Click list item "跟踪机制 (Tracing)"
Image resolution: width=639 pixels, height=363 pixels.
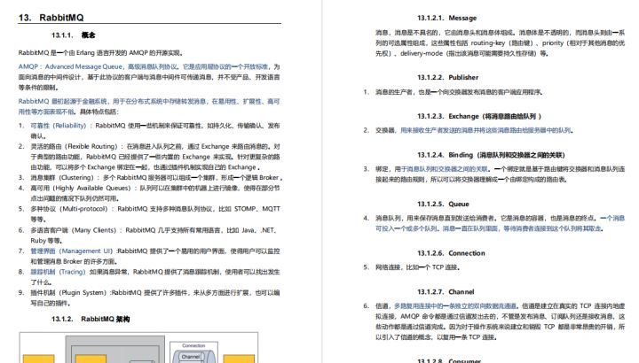(x=58, y=272)
